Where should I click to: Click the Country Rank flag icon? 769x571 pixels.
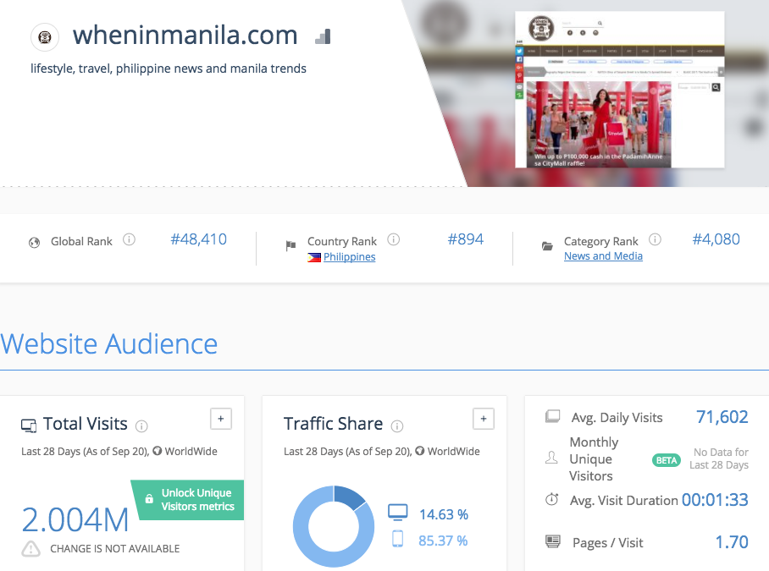tap(290, 245)
